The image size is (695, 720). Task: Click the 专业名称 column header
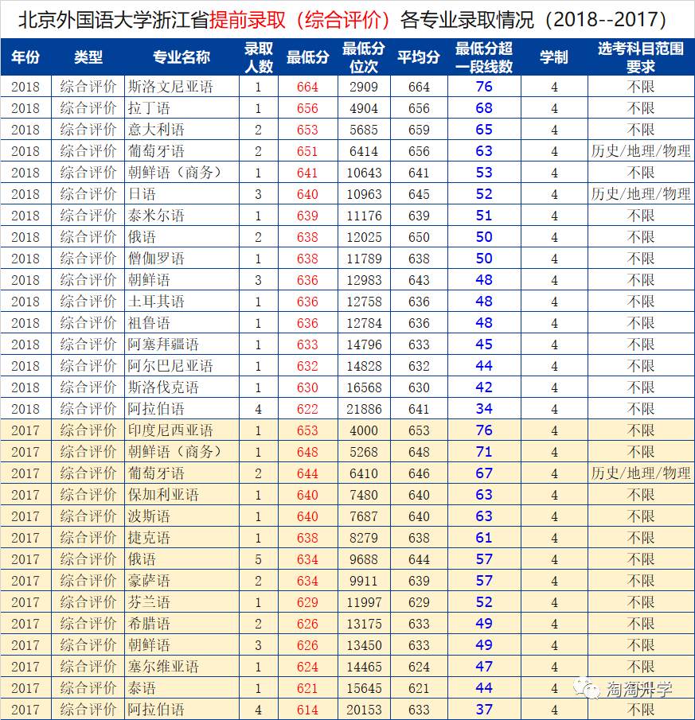(x=182, y=57)
